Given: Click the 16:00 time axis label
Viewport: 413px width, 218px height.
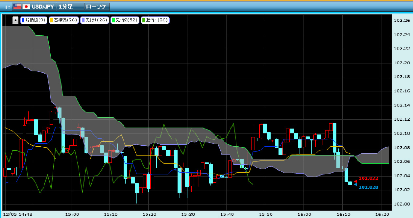Looking at the screenshot, I should (x=304, y=214).
